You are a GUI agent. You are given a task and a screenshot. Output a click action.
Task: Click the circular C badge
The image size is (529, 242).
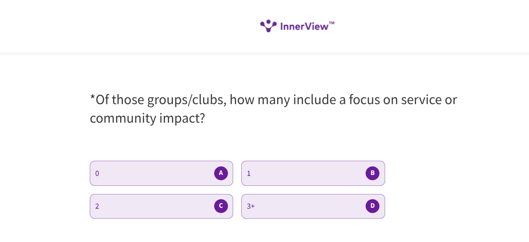pos(221,206)
